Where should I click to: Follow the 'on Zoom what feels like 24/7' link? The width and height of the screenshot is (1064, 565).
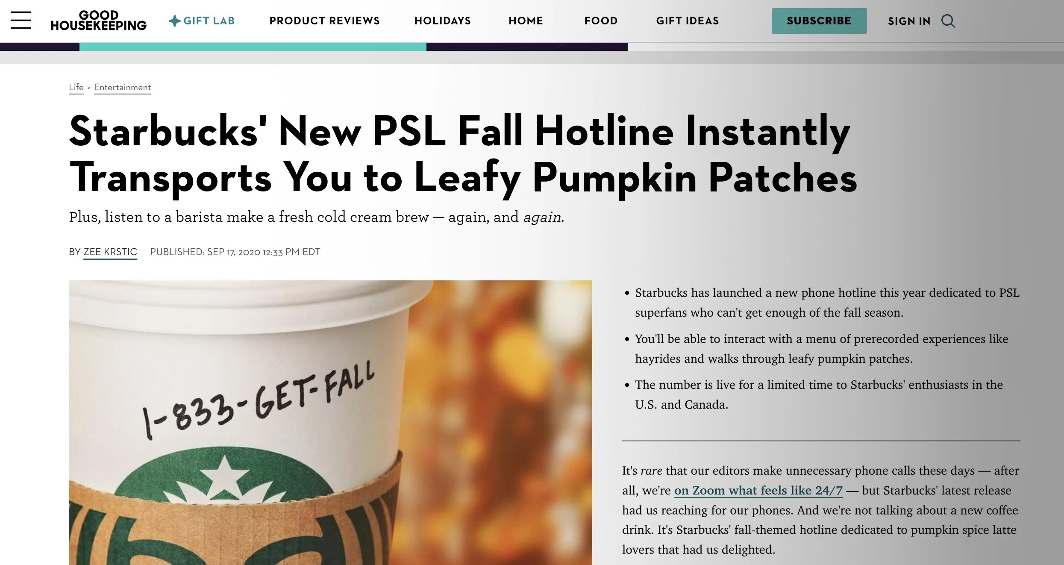pyautogui.click(x=758, y=490)
